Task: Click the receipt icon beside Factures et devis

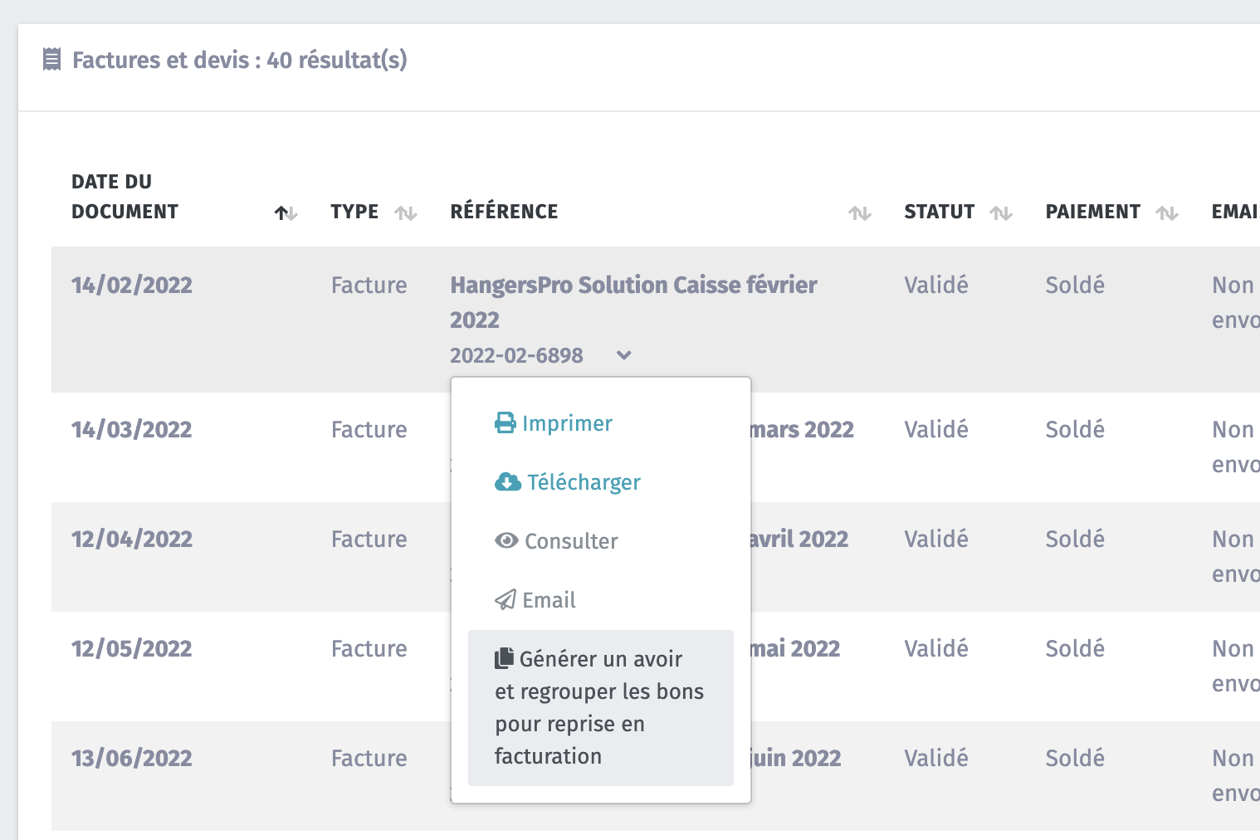Action: [x=51, y=60]
